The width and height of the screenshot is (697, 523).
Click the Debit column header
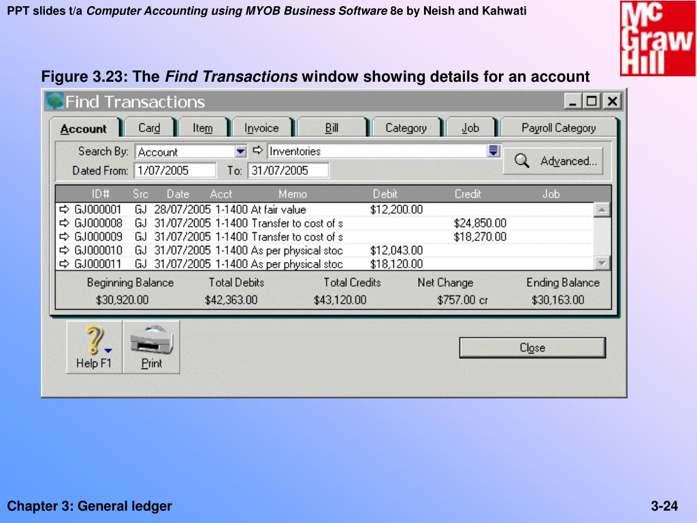coord(385,194)
